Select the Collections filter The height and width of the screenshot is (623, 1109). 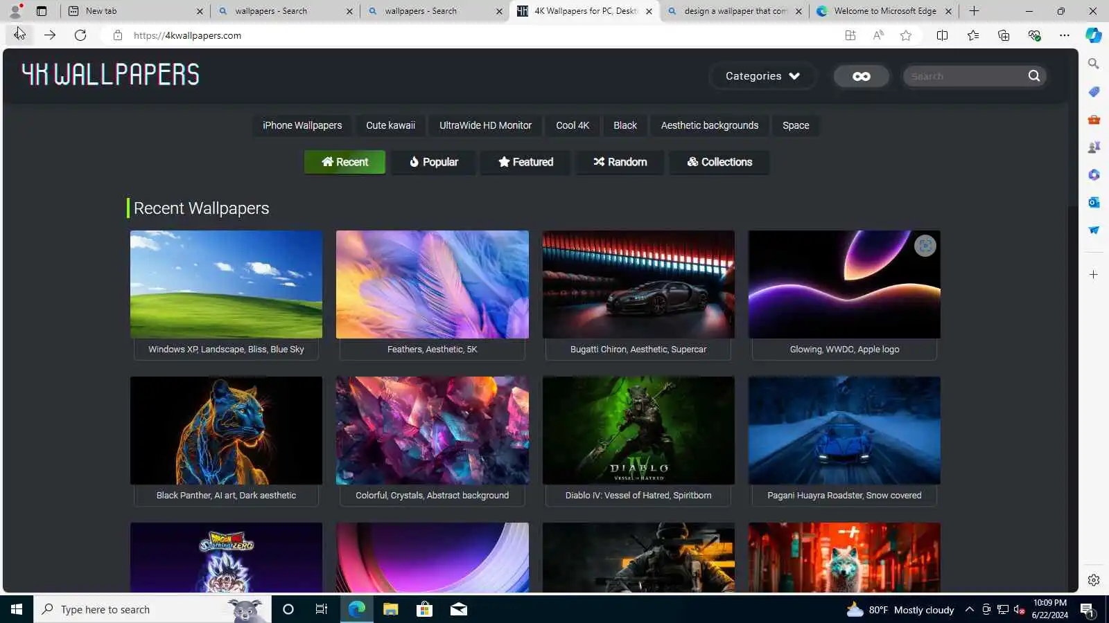(x=719, y=162)
